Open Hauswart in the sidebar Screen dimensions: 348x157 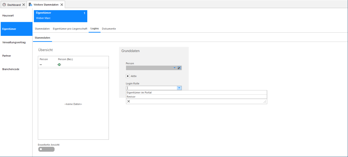coord(16,15)
